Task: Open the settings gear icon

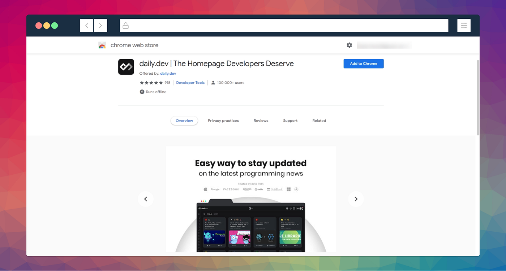Action: point(349,45)
